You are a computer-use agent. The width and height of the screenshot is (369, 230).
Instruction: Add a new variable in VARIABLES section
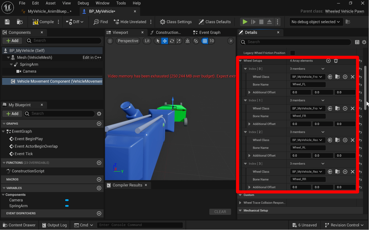coord(99,188)
